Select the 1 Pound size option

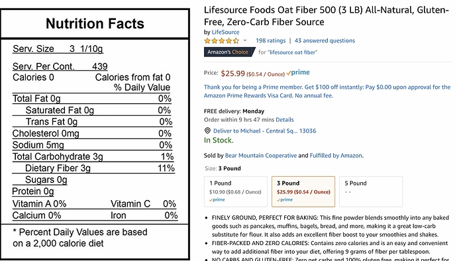(x=236, y=191)
